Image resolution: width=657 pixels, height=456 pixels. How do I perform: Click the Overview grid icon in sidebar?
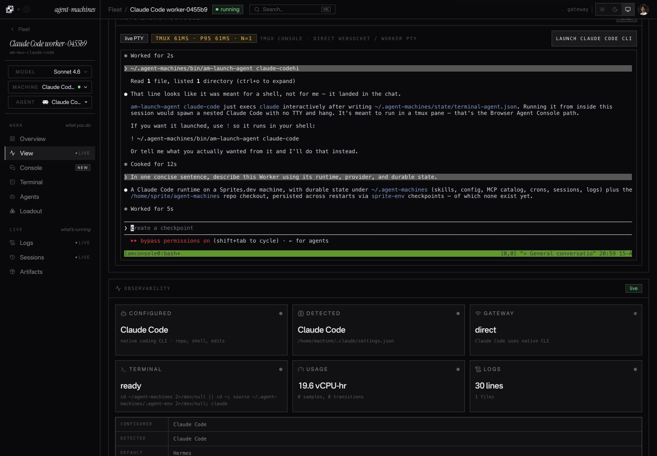[x=12, y=139]
